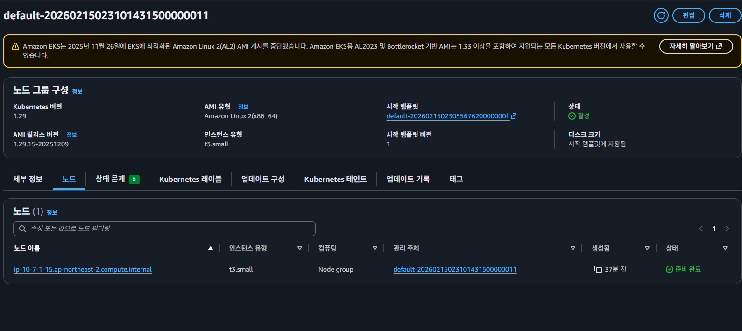Click external link icon after launch template
Viewport: 742px width, 331px height.
pyautogui.click(x=514, y=116)
